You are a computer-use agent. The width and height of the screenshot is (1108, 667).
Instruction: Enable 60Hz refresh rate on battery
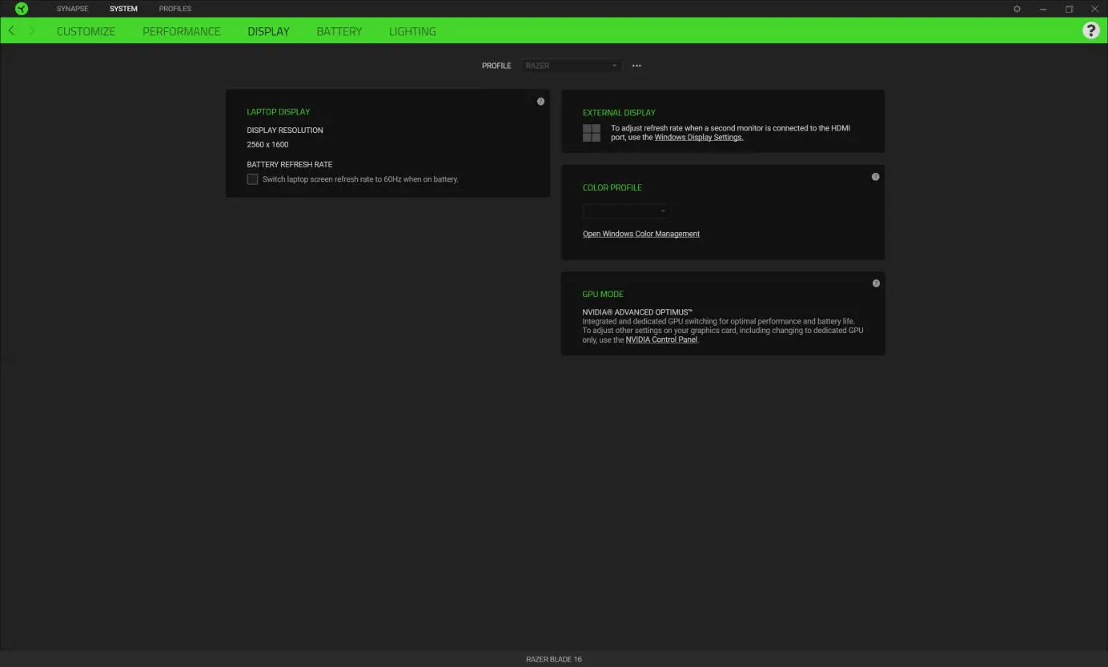coord(252,179)
